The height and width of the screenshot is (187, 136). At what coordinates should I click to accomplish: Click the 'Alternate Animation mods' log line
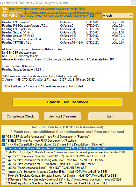coord(58,59)
